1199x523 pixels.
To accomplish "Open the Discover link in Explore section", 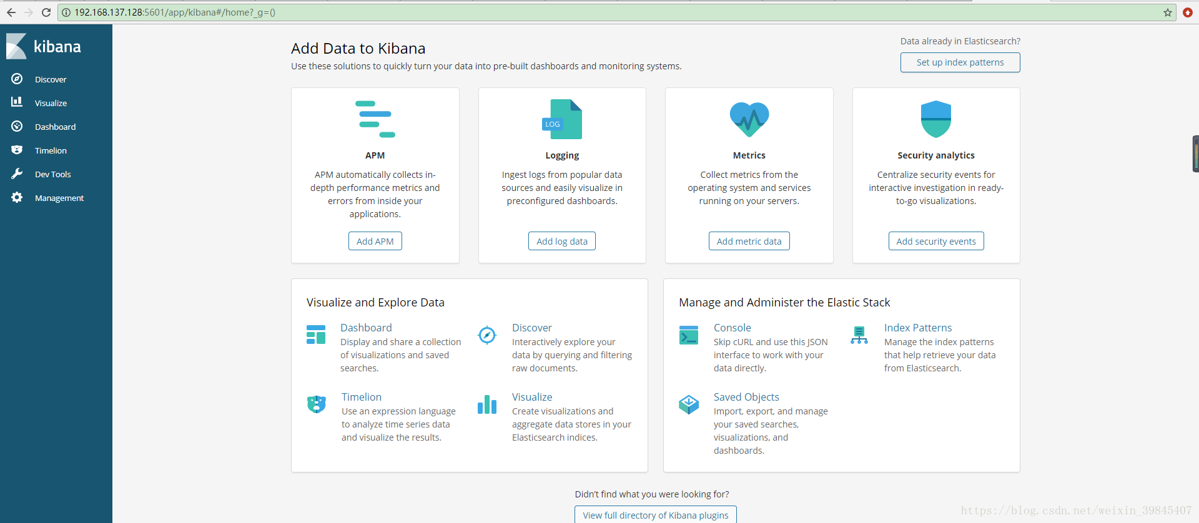I will pos(532,328).
